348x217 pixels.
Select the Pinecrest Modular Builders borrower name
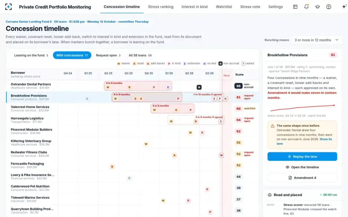pos(32,130)
